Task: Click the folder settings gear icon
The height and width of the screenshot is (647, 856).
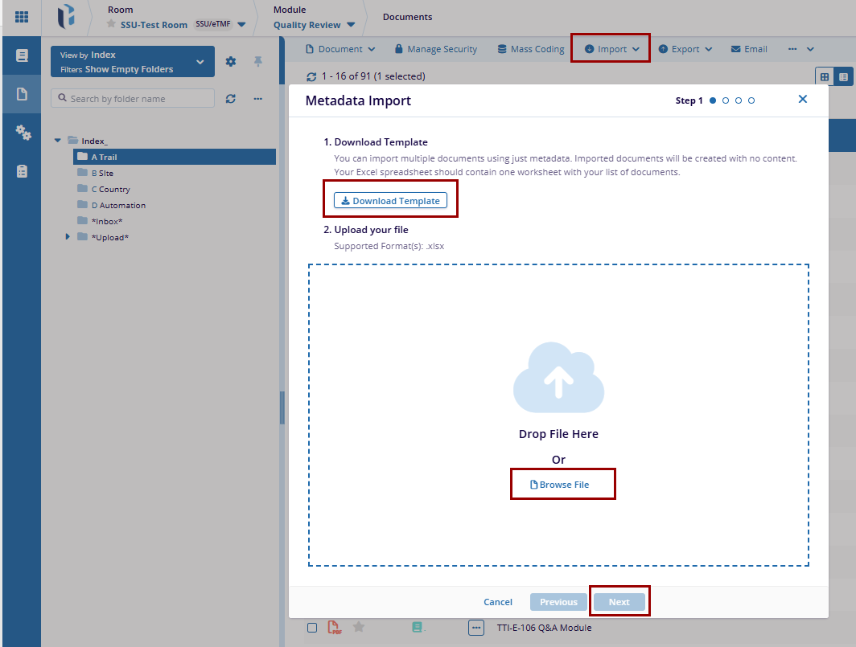Action: click(x=231, y=62)
